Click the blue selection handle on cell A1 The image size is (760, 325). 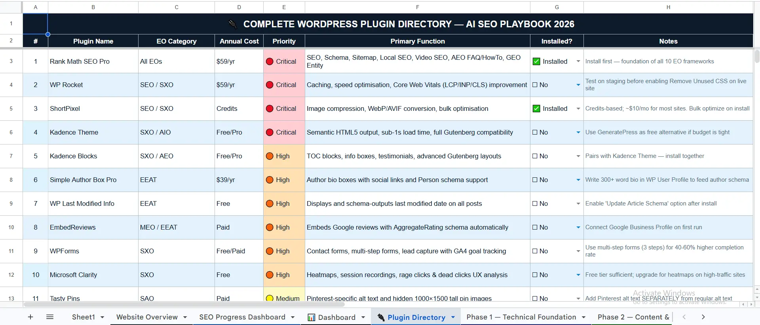[x=48, y=34]
